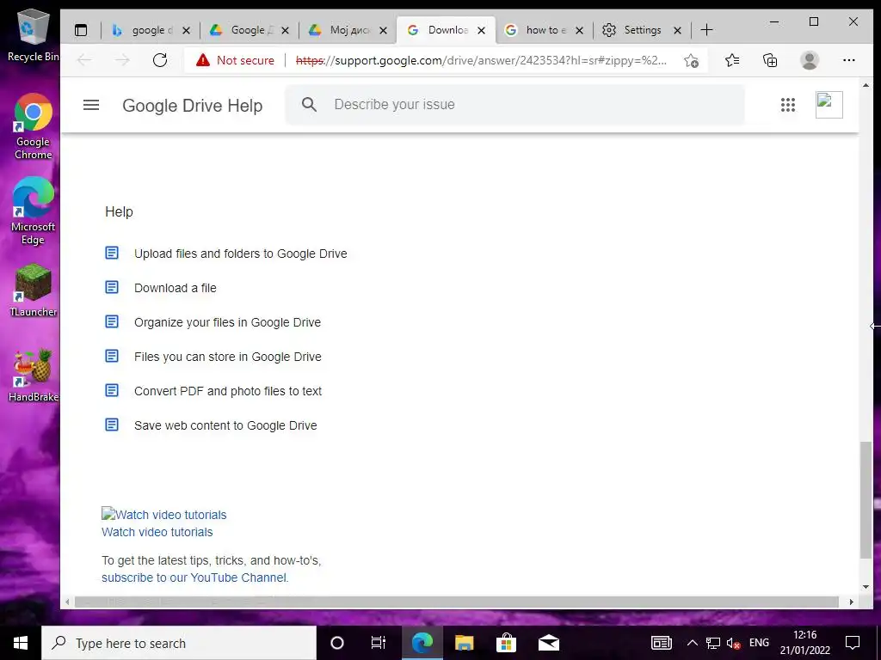Select the HandBrake desktop icon
Image resolution: width=881 pixels, height=660 pixels.
tap(34, 375)
